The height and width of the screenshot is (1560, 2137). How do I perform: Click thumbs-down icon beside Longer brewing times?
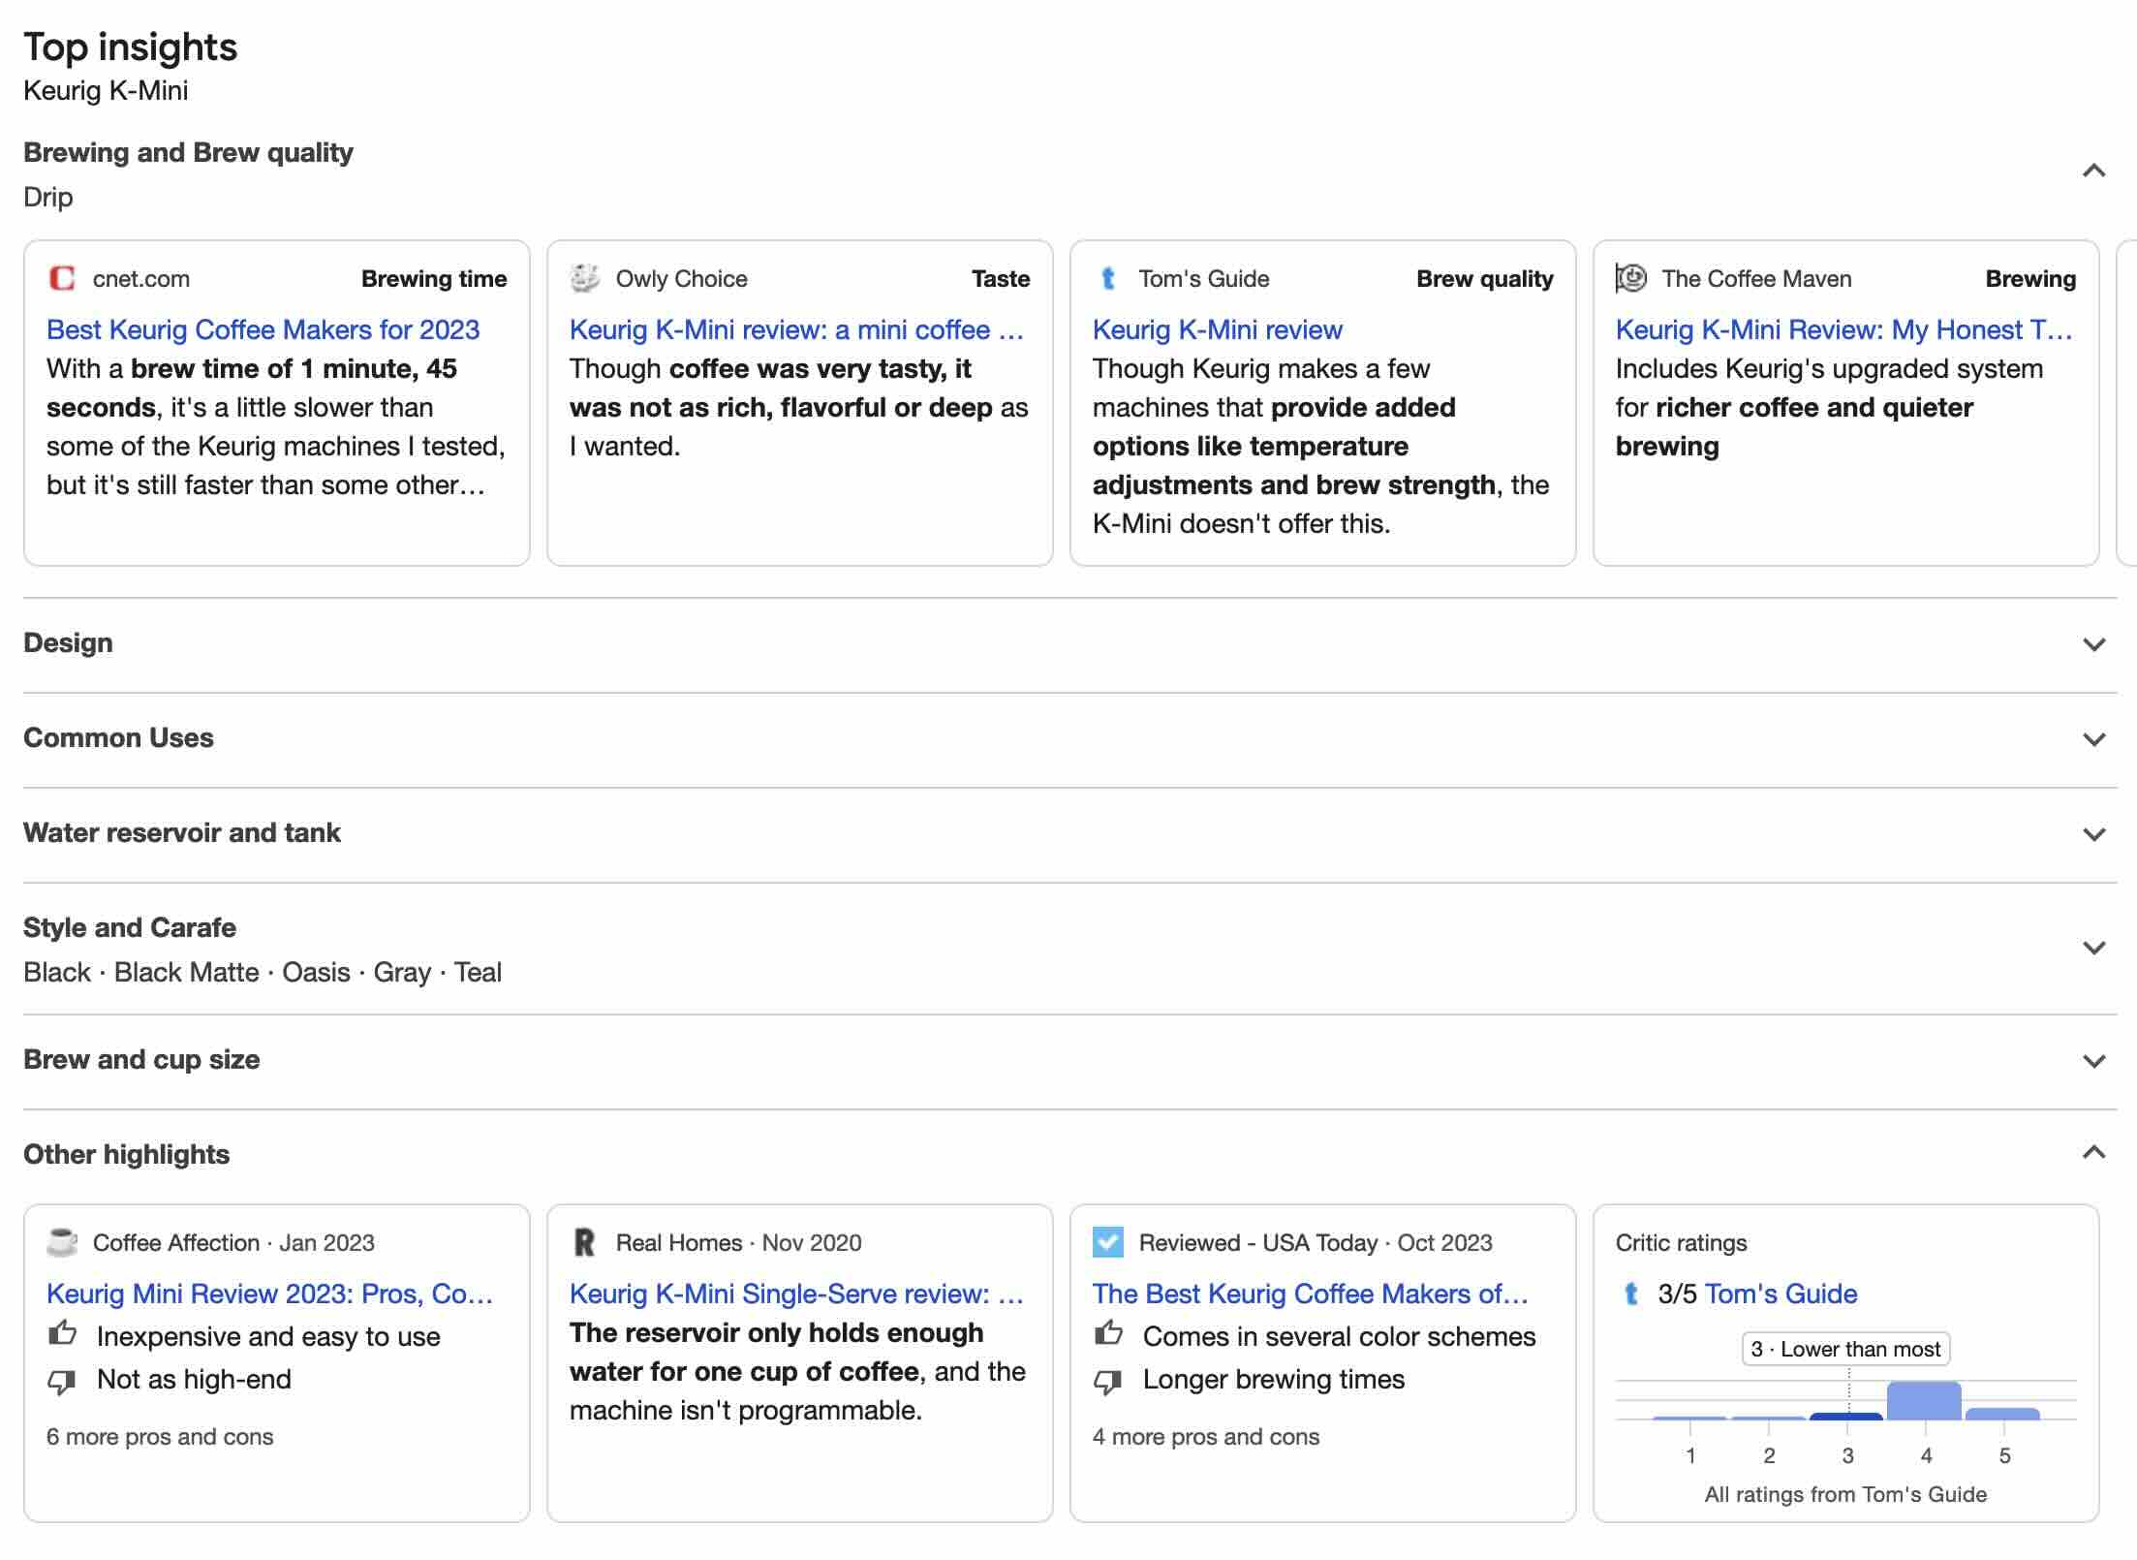coord(1108,1382)
